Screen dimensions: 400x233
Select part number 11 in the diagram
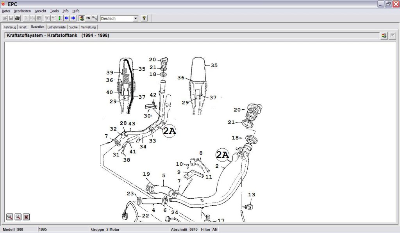(209, 177)
